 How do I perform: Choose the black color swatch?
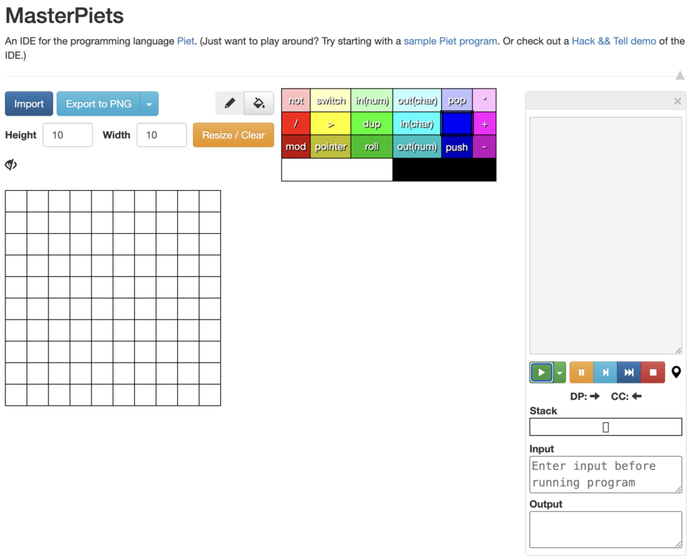[x=444, y=170]
